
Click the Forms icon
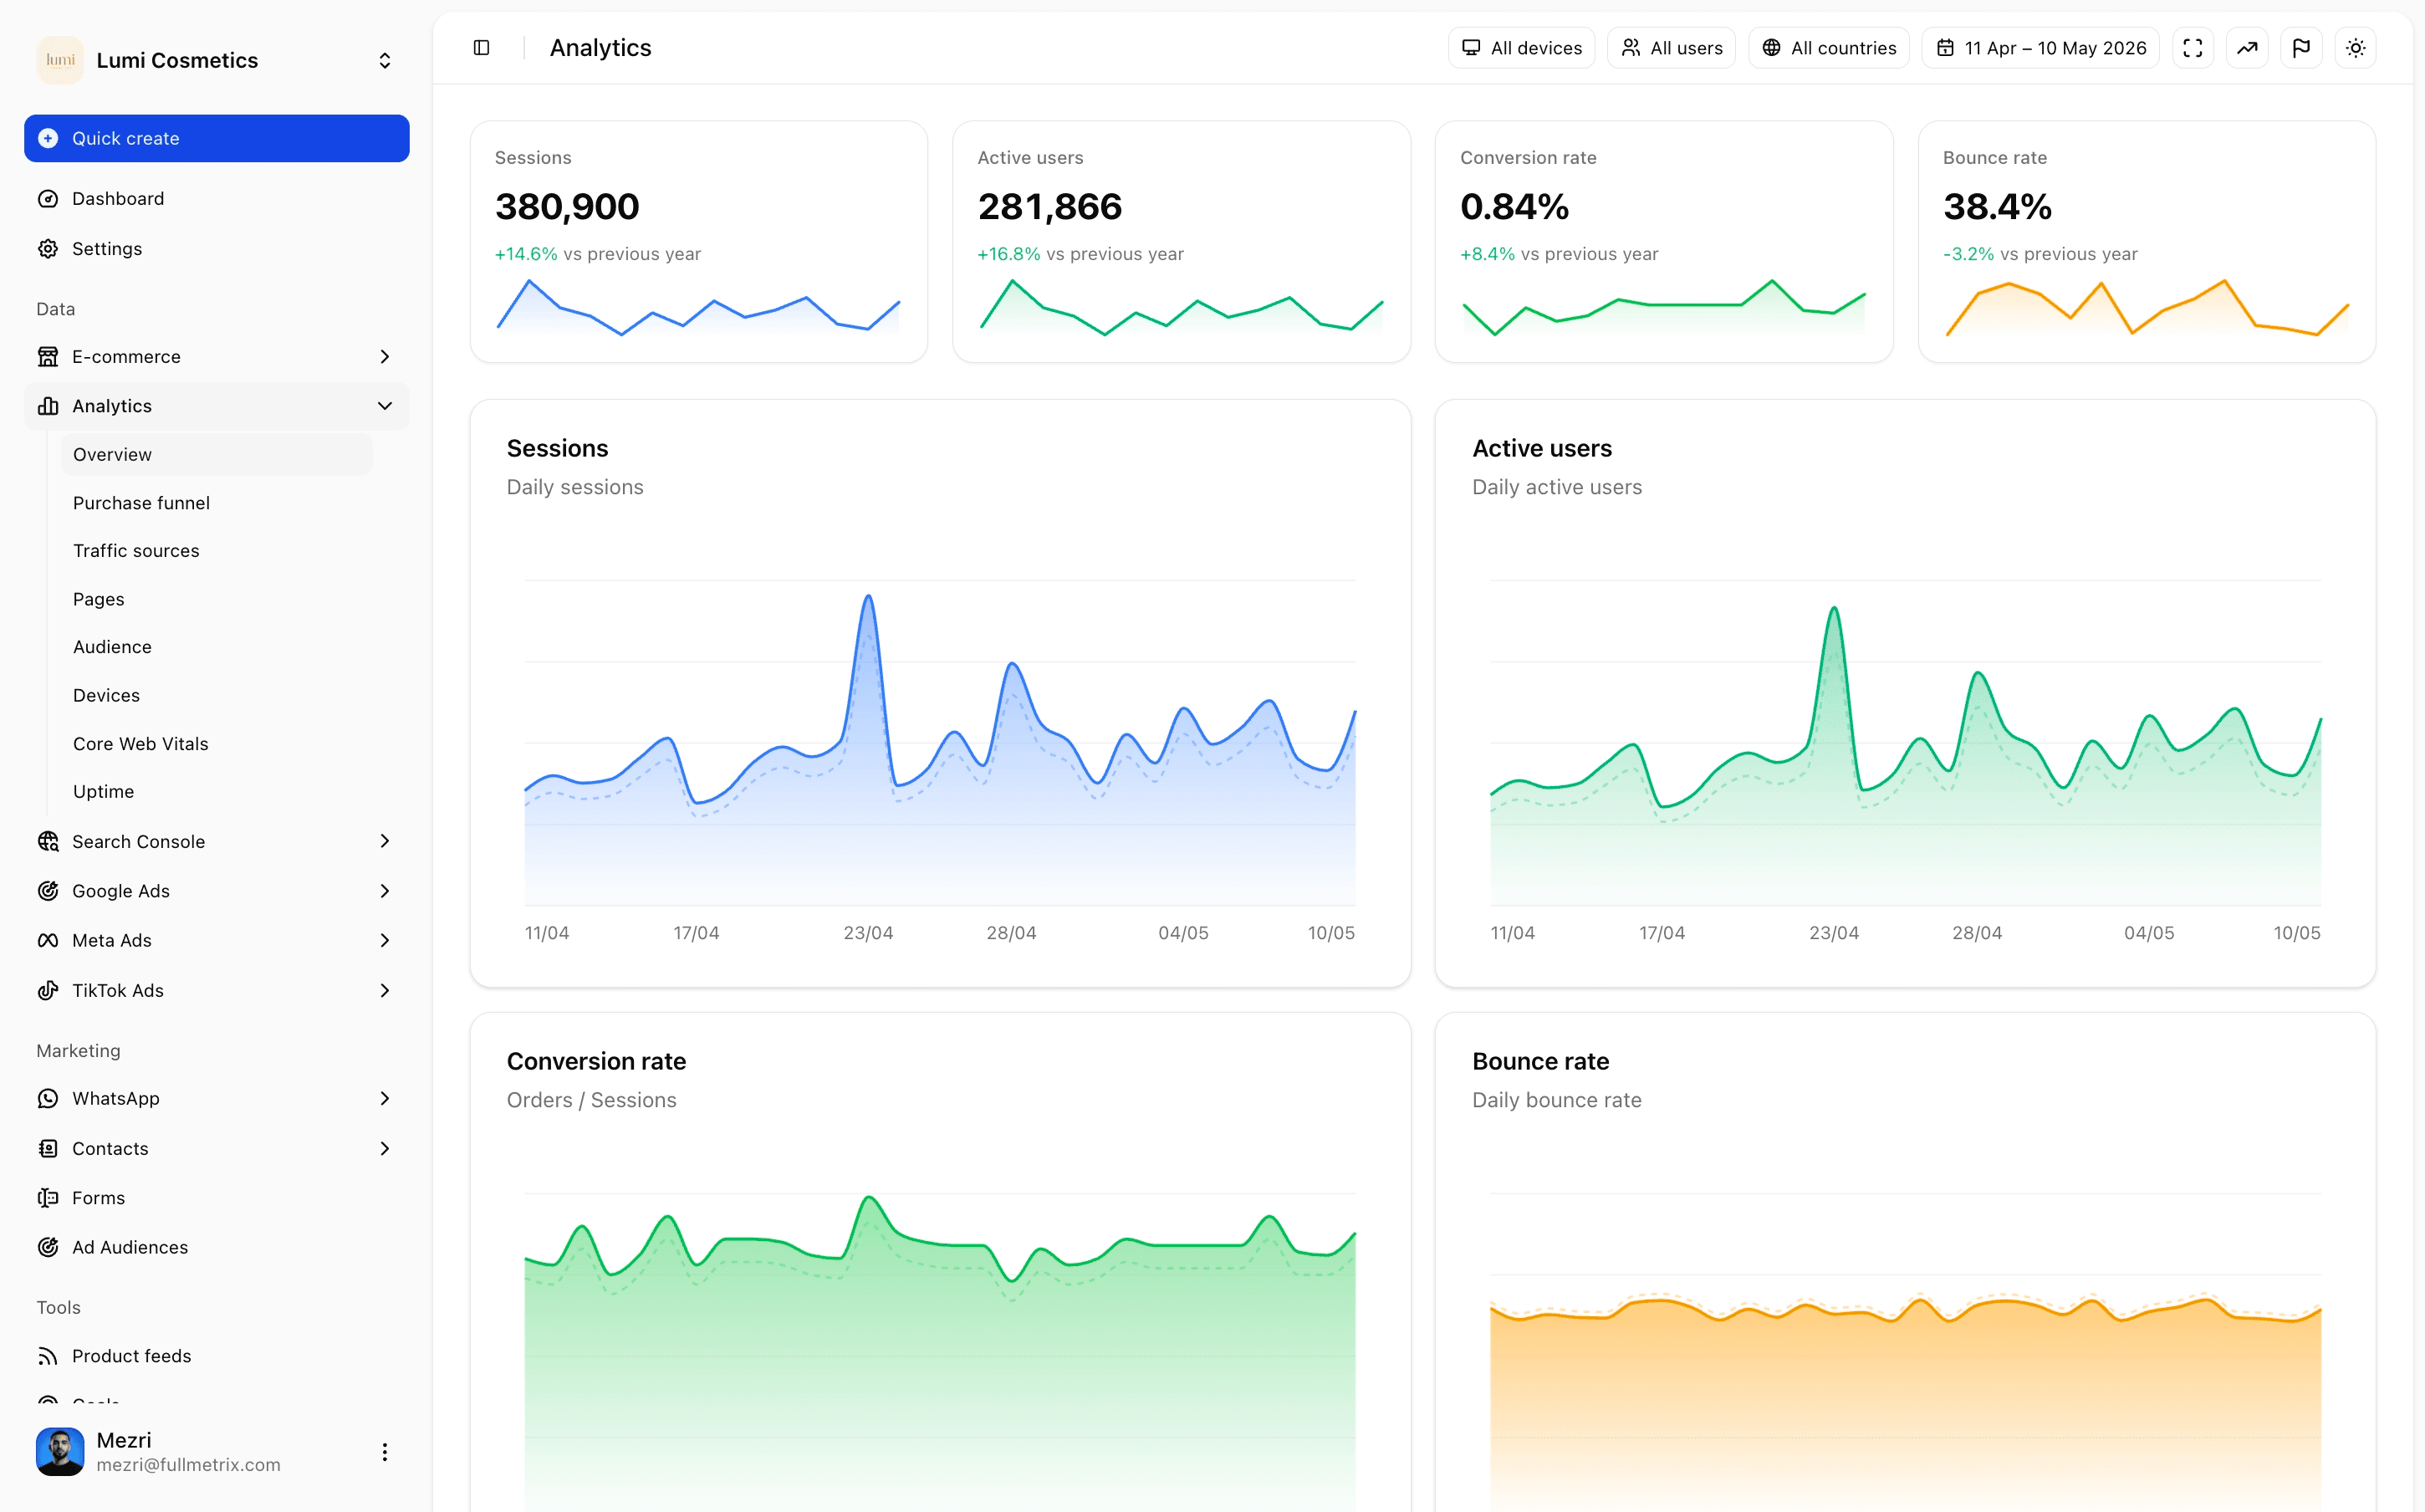point(48,1198)
